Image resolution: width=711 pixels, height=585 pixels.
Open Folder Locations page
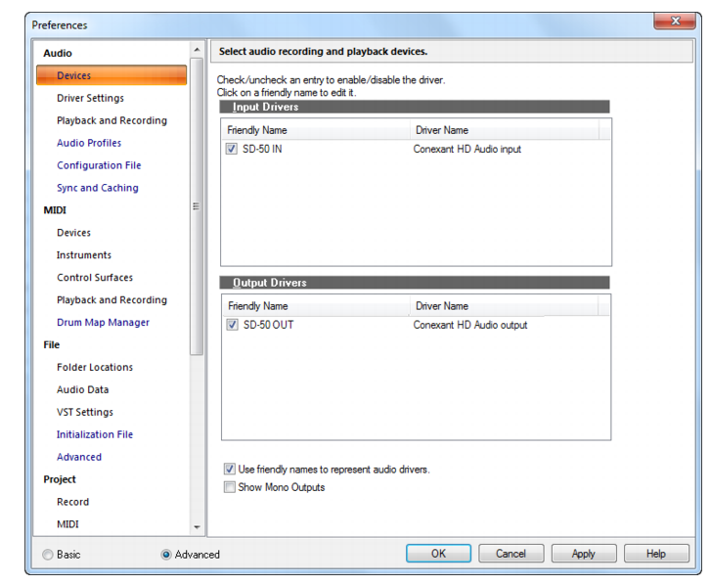click(x=95, y=367)
